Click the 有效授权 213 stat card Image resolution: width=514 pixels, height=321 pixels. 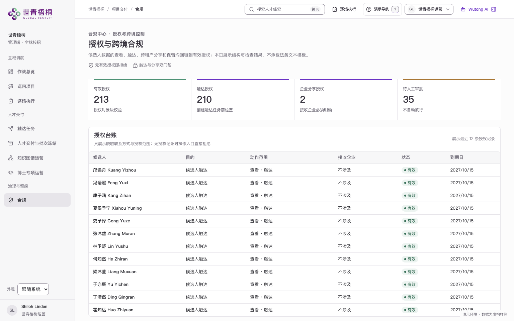(140, 99)
